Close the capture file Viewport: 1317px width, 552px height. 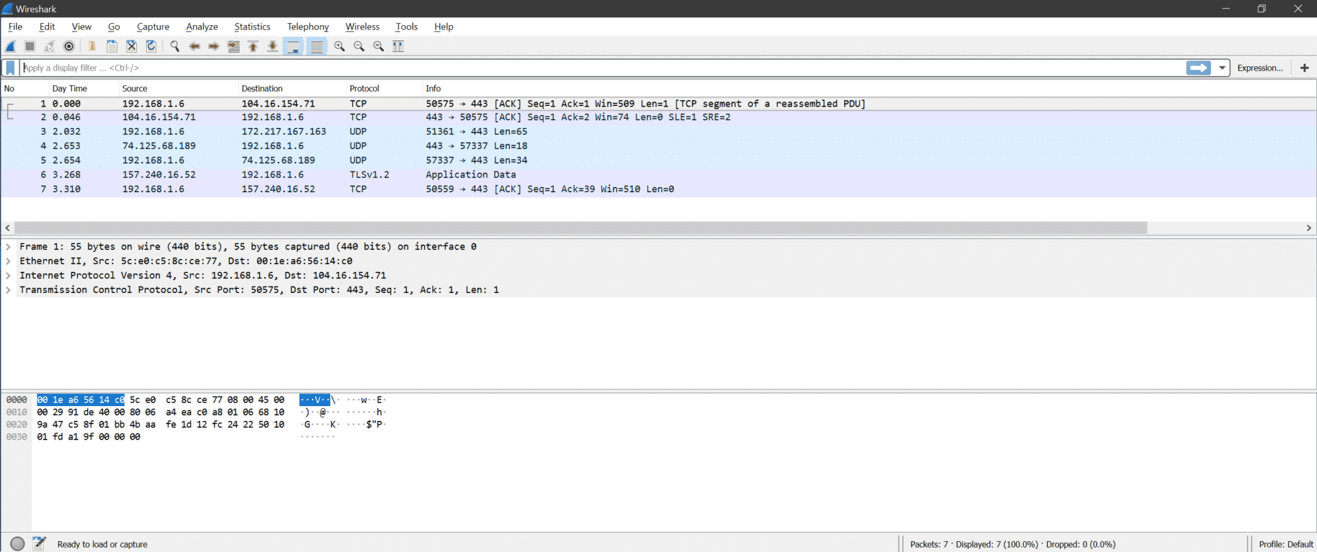(131, 46)
